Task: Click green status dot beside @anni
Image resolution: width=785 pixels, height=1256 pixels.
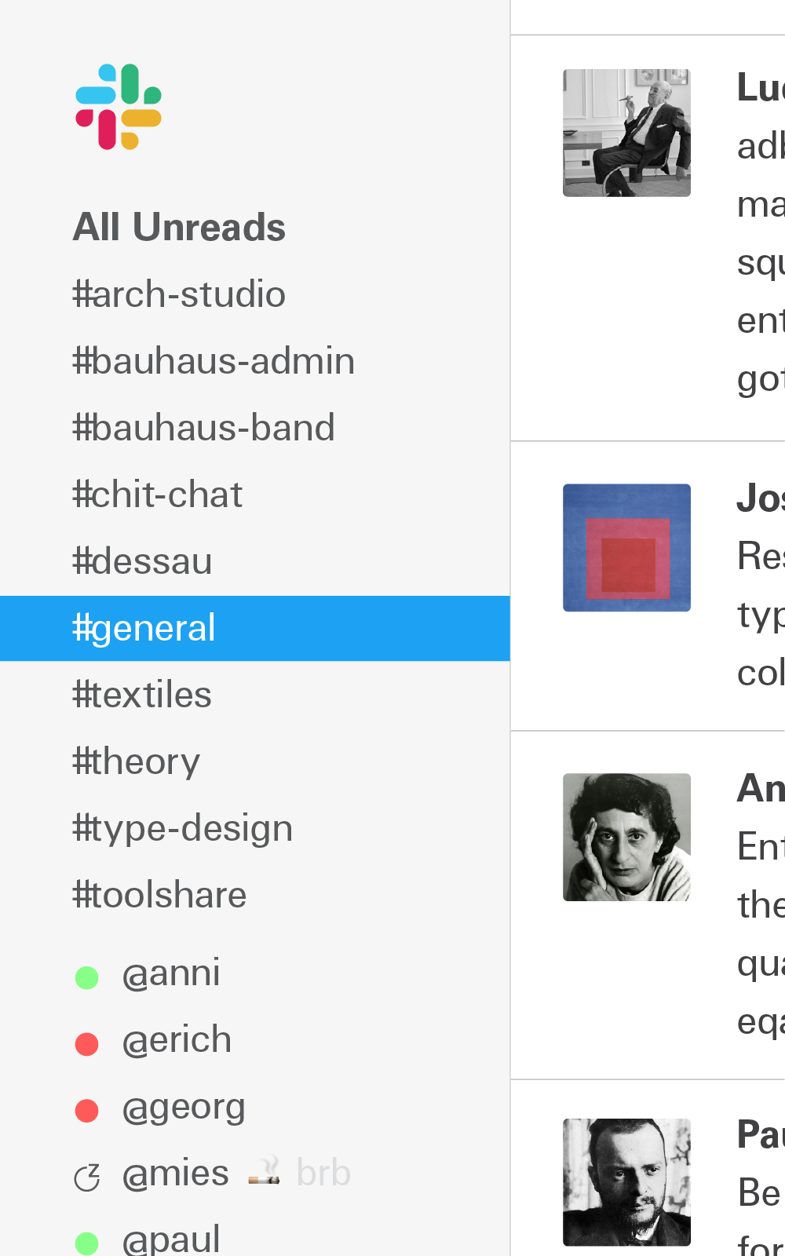Action: 86,977
